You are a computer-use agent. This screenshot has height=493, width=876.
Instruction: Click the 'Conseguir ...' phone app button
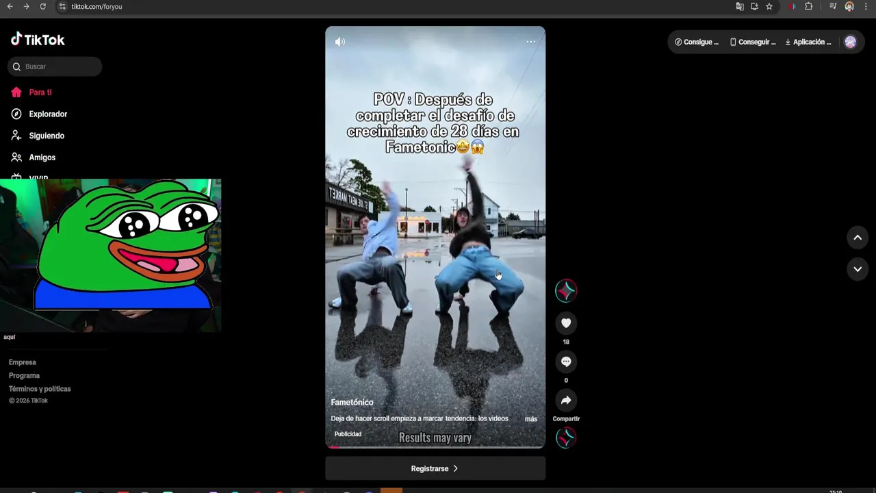[x=752, y=42]
